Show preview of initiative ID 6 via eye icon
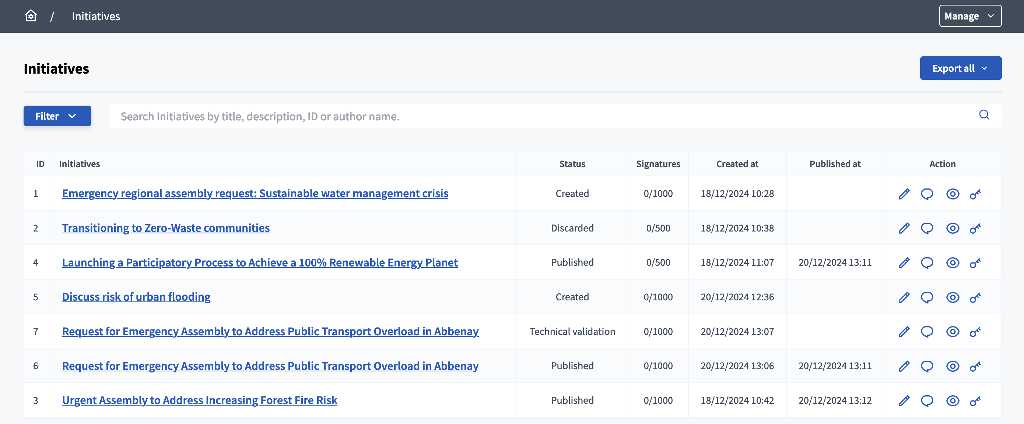This screenshot has height=424, width=1024. (953, 366)
